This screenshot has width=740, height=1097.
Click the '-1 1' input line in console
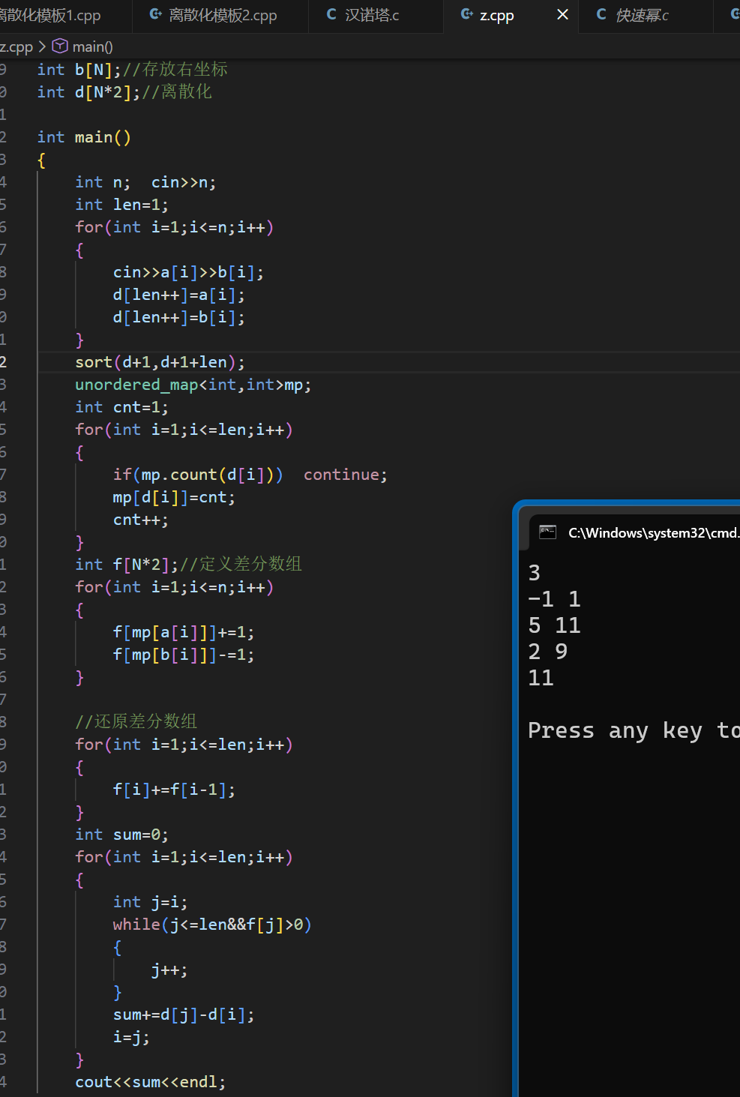(x=554, y=599)
